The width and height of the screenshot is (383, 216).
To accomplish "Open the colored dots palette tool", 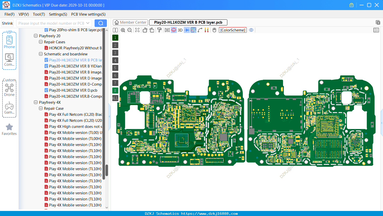I will (x=207, y=30).
